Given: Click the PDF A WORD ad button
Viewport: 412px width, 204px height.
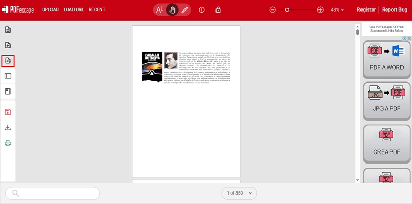Looking at the screenshot, I should tap(387, 59).
